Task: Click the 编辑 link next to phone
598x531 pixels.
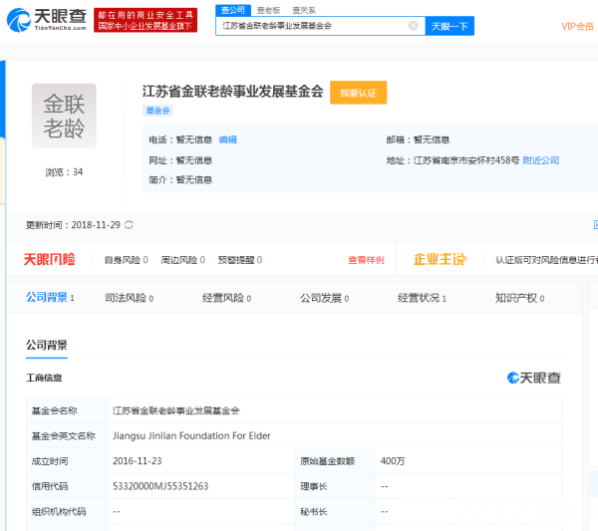Action: [x=228, y=139]
